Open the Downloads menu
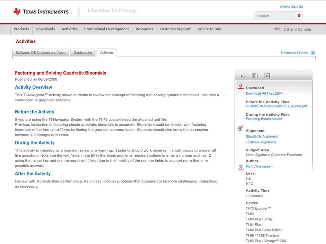 click(45, 29)
